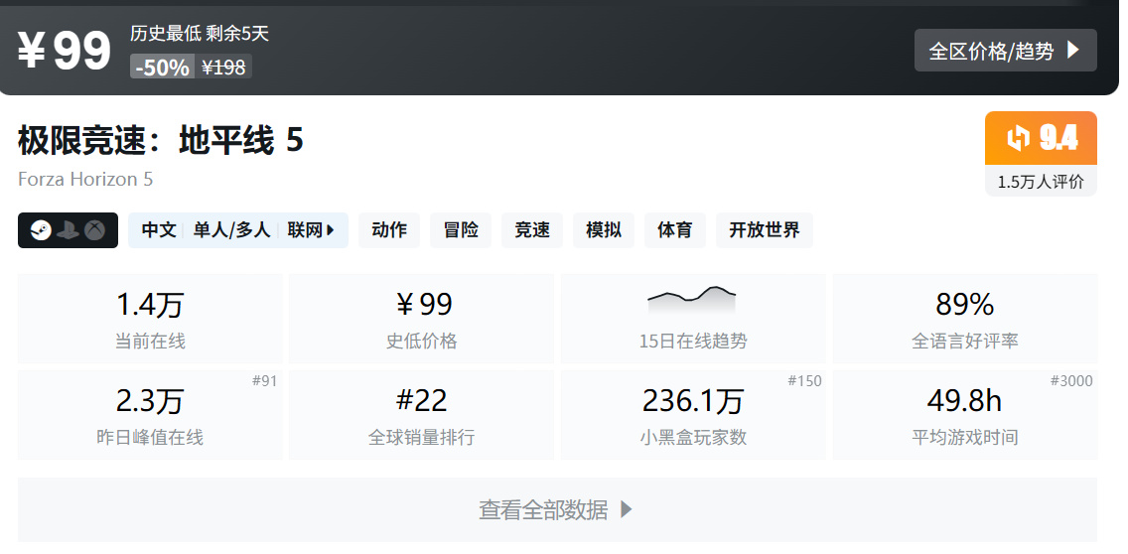Click the ¥99 史低价格 stat card
The image size is (1128, 554).
(x=422, y=318)
